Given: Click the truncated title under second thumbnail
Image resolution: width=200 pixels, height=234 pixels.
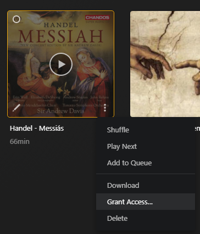Looking at the screenshot, I should [197, 129].
